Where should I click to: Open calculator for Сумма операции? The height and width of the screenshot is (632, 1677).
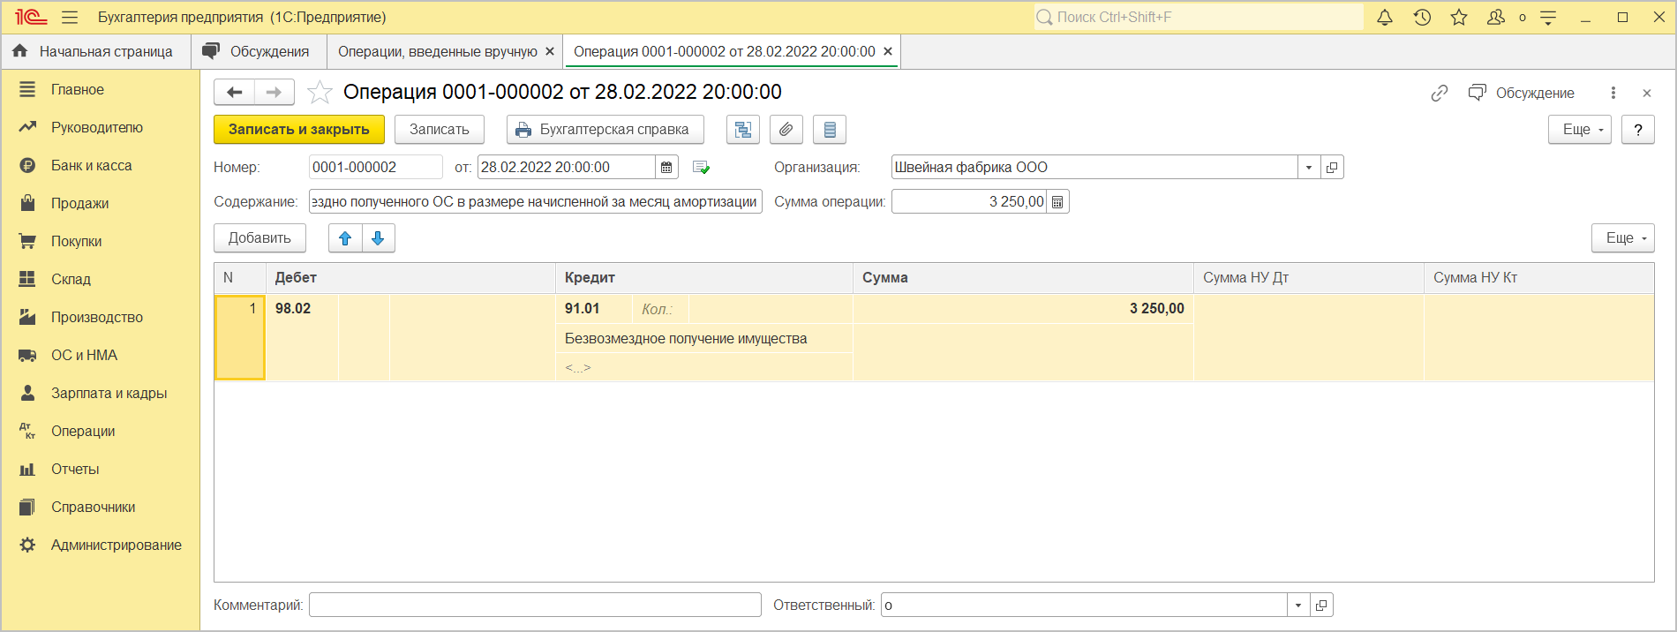1057,201
